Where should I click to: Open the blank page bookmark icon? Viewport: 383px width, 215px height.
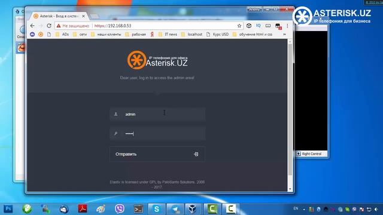(49, 35)
